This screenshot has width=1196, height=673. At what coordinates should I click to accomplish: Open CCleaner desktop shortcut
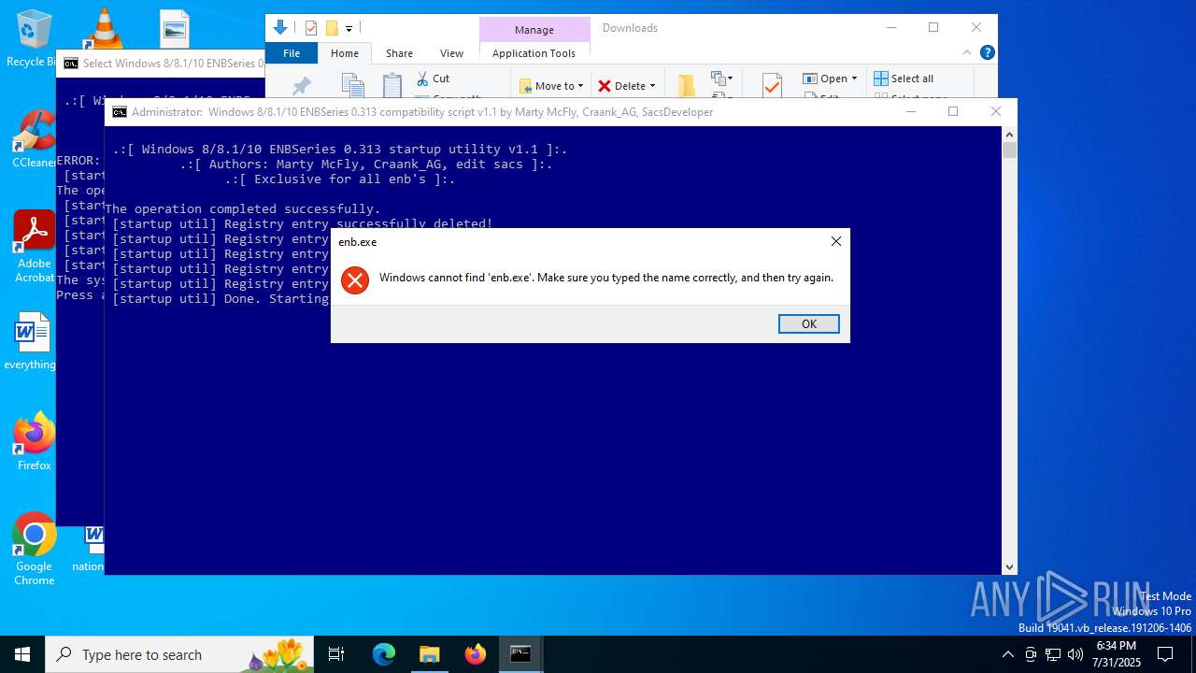coord(34,140)
